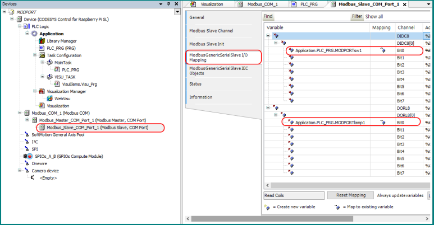Click the Application gear icon
The height and width of the screenshot is (225, 434).
point(34,34)
